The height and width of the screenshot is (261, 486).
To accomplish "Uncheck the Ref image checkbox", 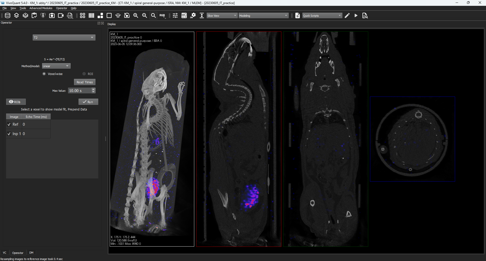I will [9, 124].
